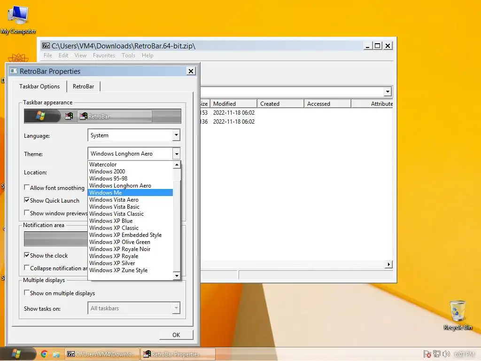Collapse the Theme dropdown arrow
This screenshot has width=481, height=361.
coord(177,154)
